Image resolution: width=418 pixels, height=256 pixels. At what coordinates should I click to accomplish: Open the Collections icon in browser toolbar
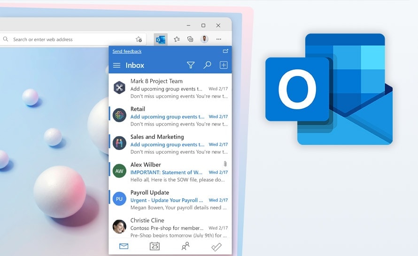190,39
